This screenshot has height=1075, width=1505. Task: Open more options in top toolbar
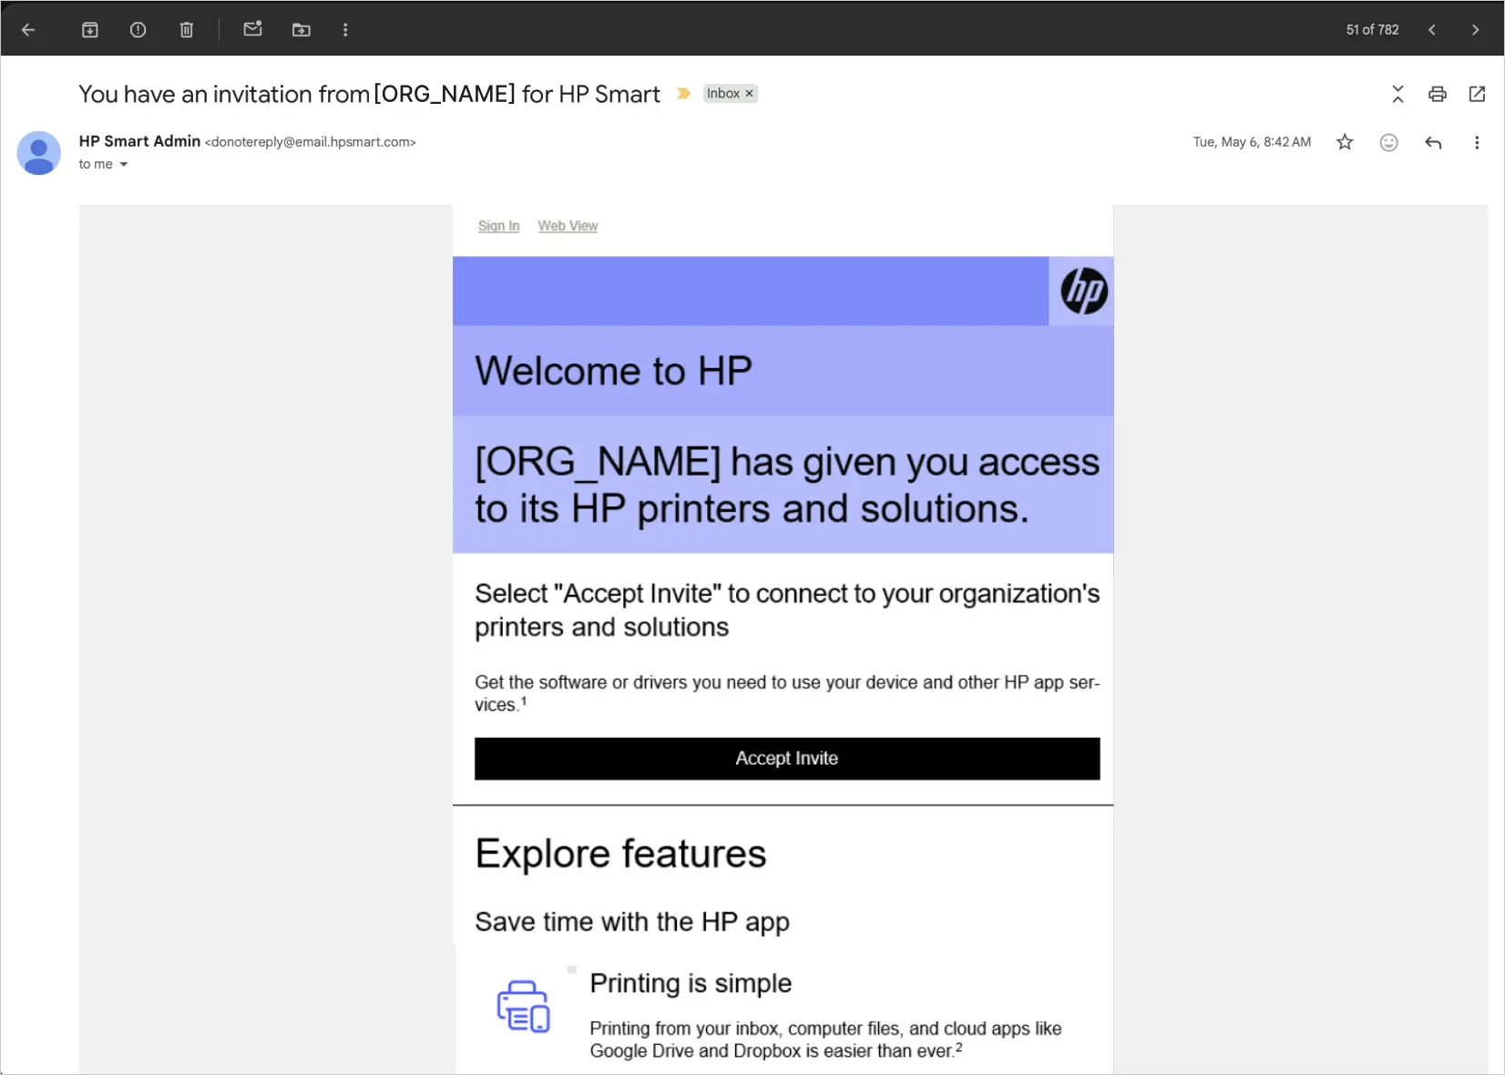(345, 30)
